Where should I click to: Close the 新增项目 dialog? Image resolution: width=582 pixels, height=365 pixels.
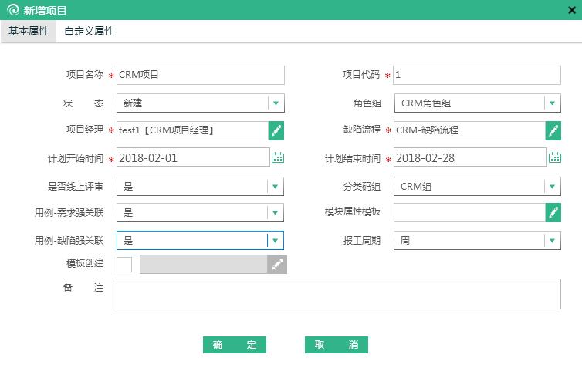pyautogui.click(x=572, y=10)
